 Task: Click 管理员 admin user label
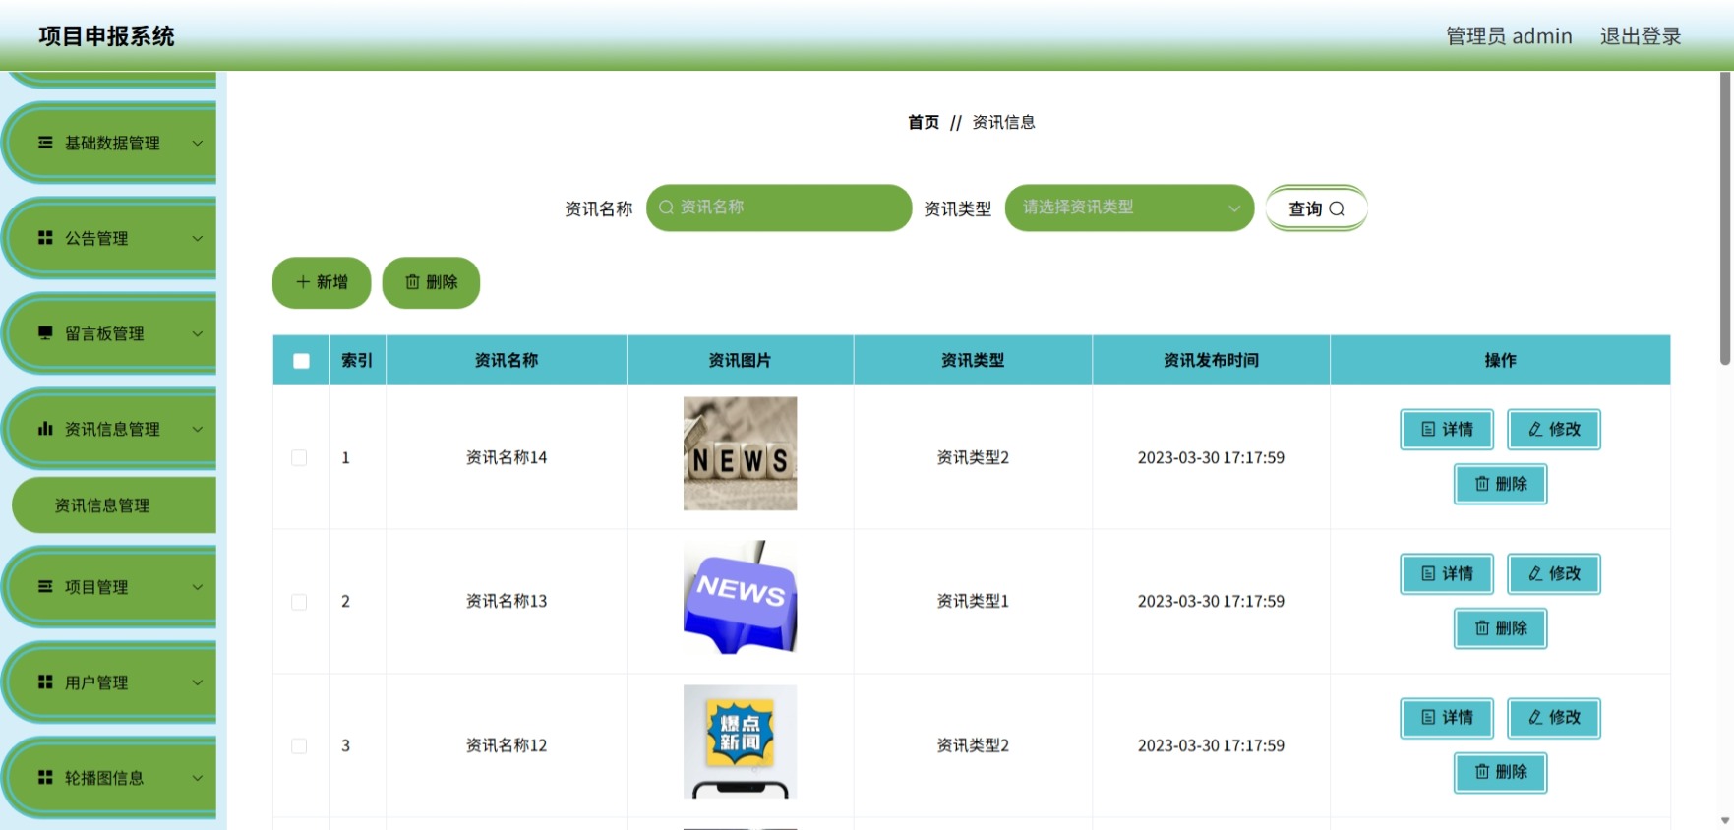1509,36
